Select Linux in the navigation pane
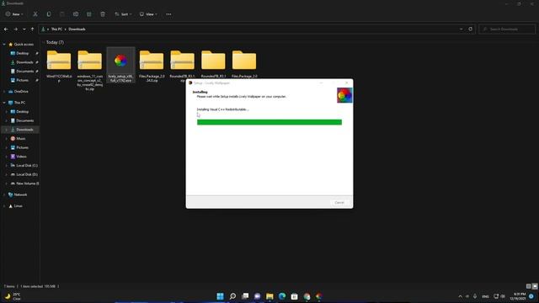The image size is (539, 303). [18, 206]
